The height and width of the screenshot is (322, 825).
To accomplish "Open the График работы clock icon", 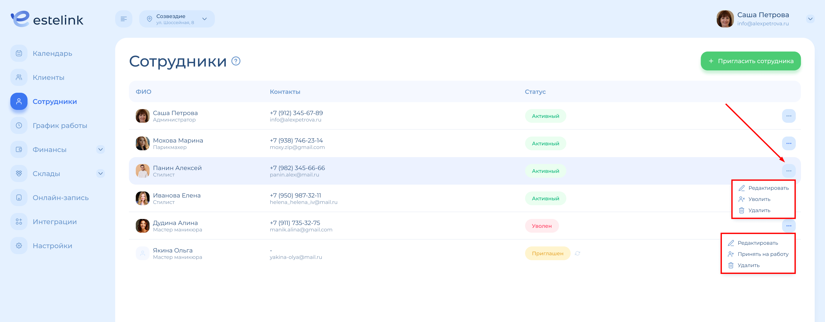I will [x=19, y=125].
